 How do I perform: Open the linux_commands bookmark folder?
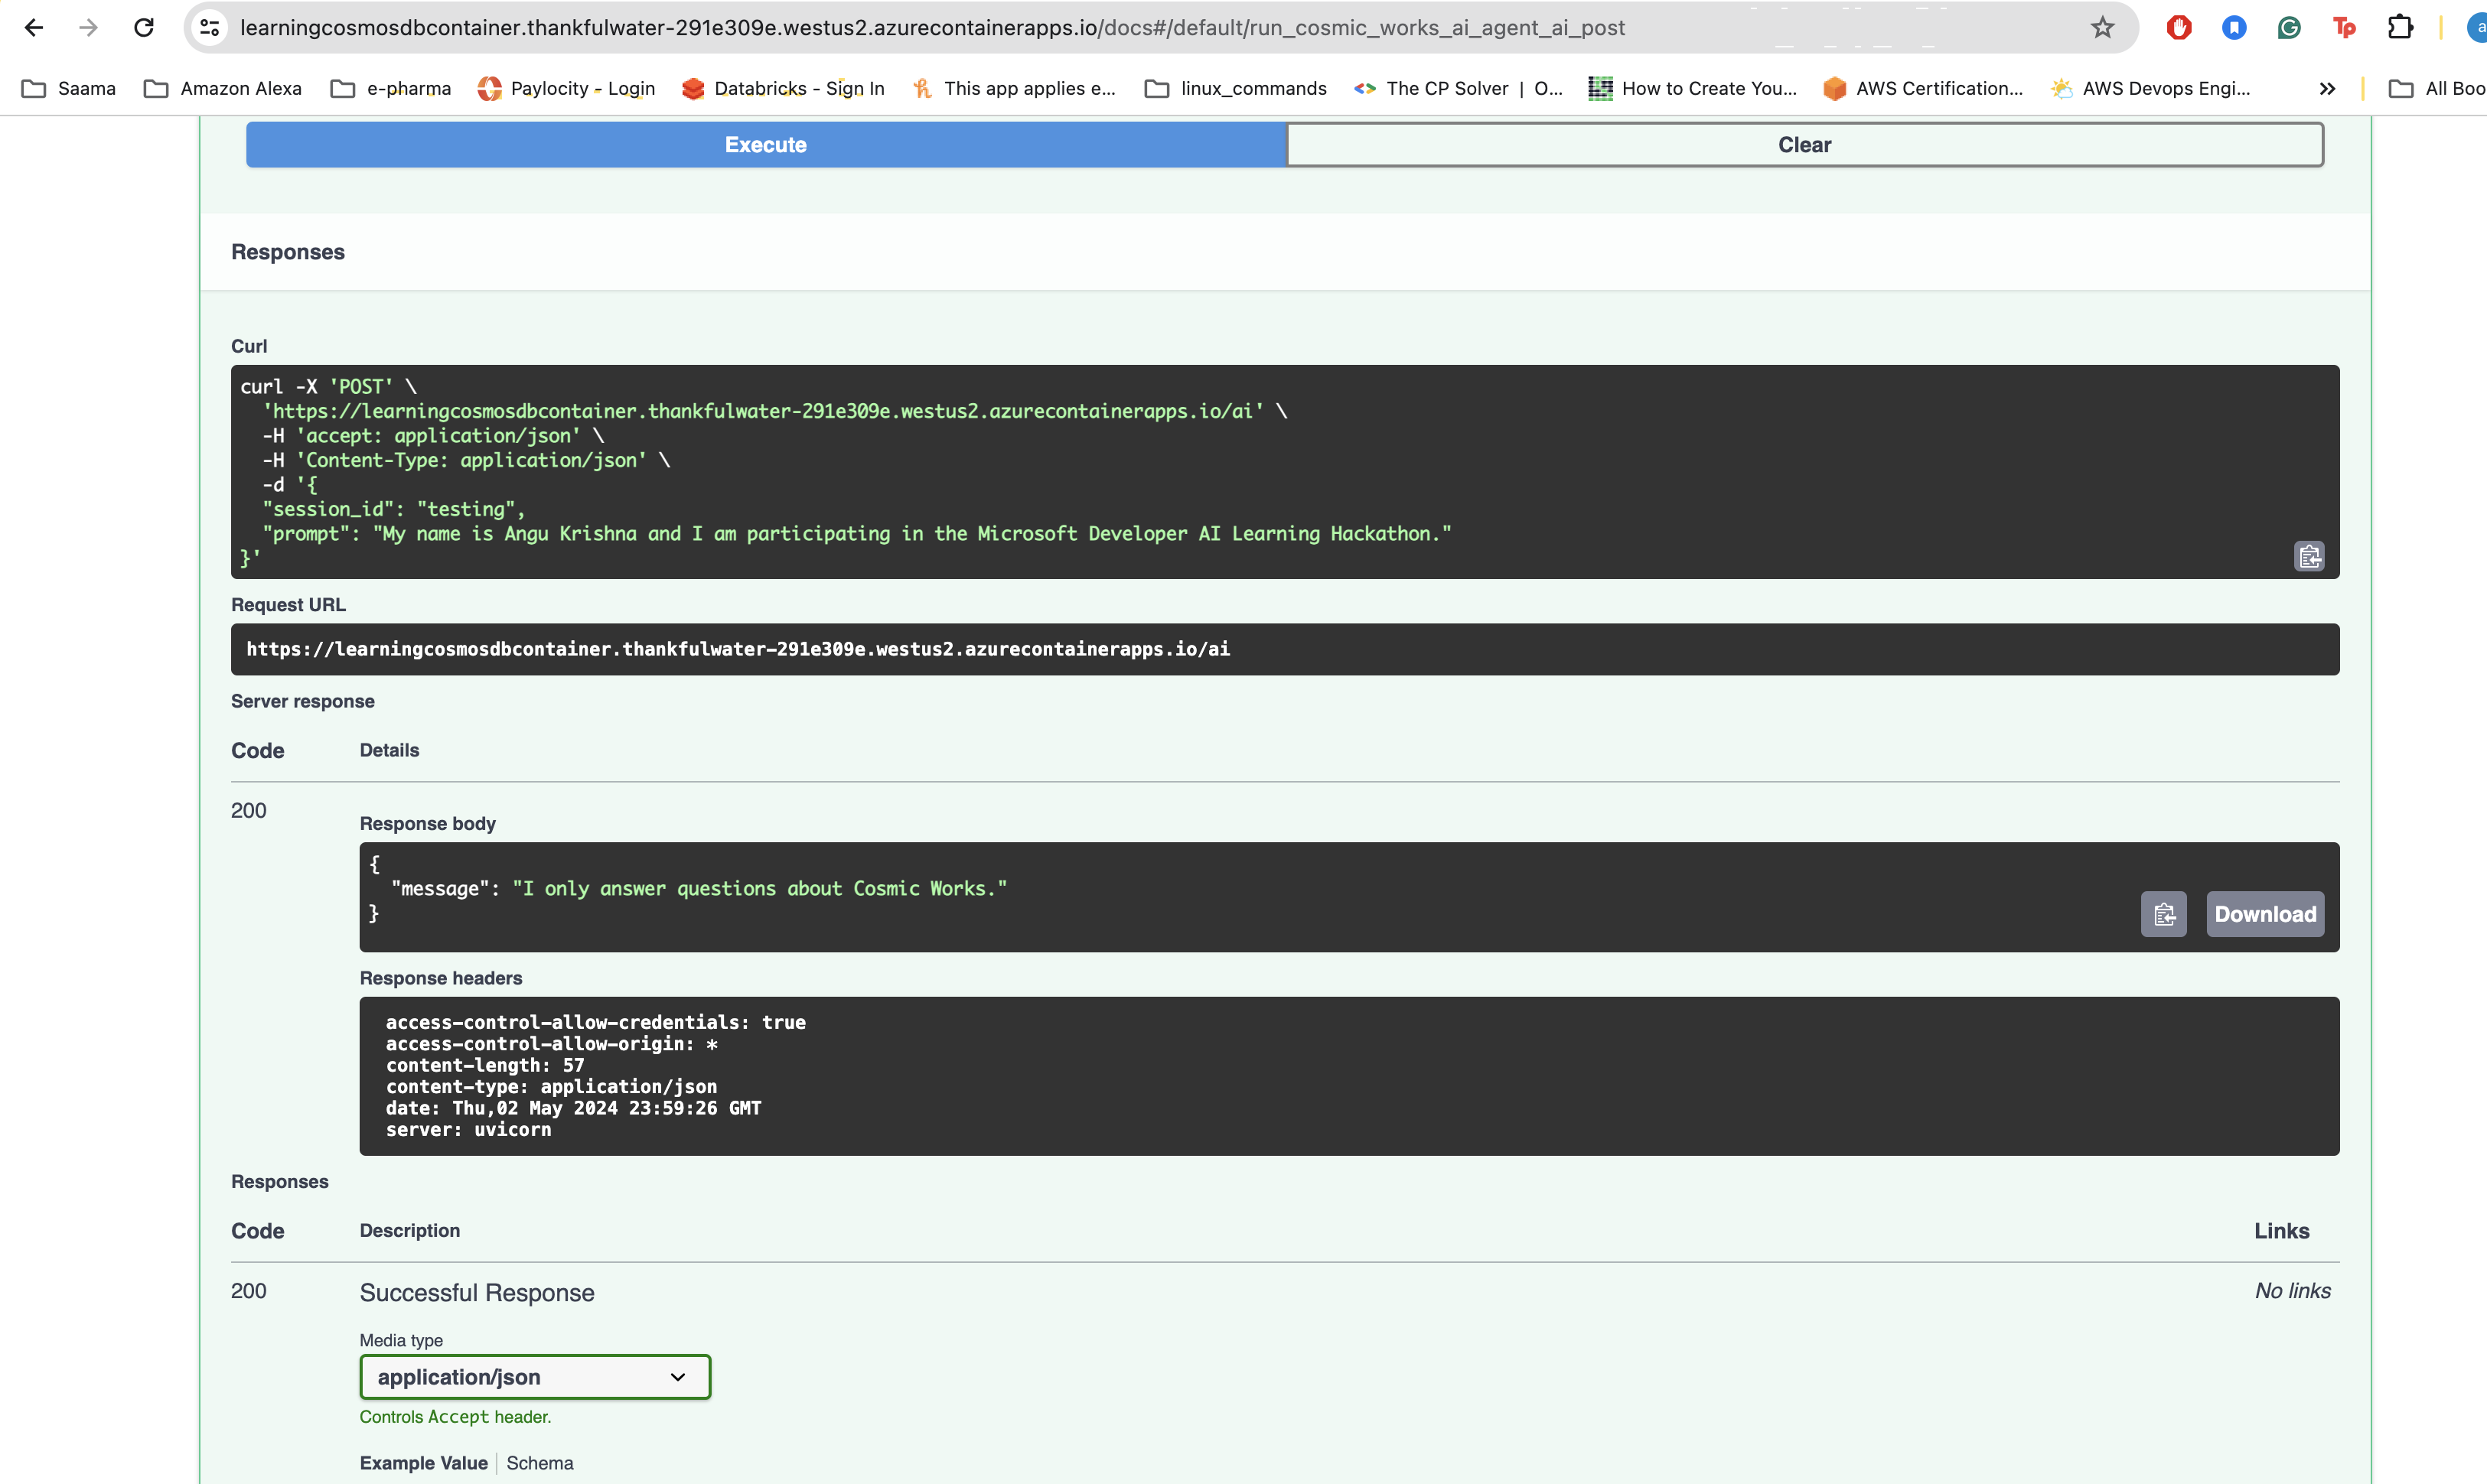pyautogui.click(x=1236, y=89)
